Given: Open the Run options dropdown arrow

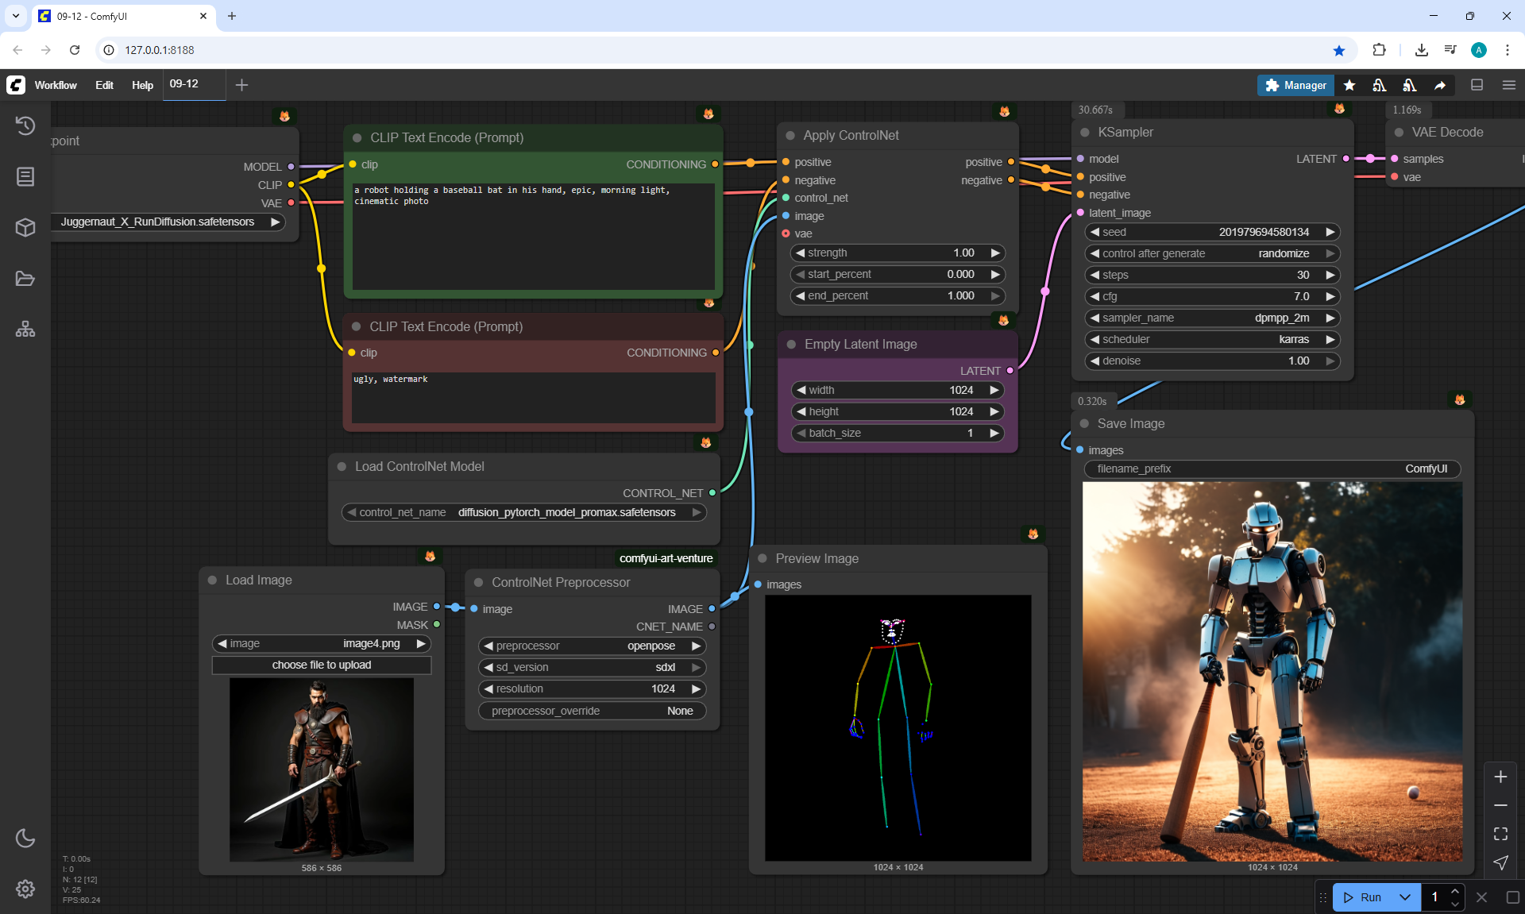Looking at the screenshot, I should coord(1404,897).
